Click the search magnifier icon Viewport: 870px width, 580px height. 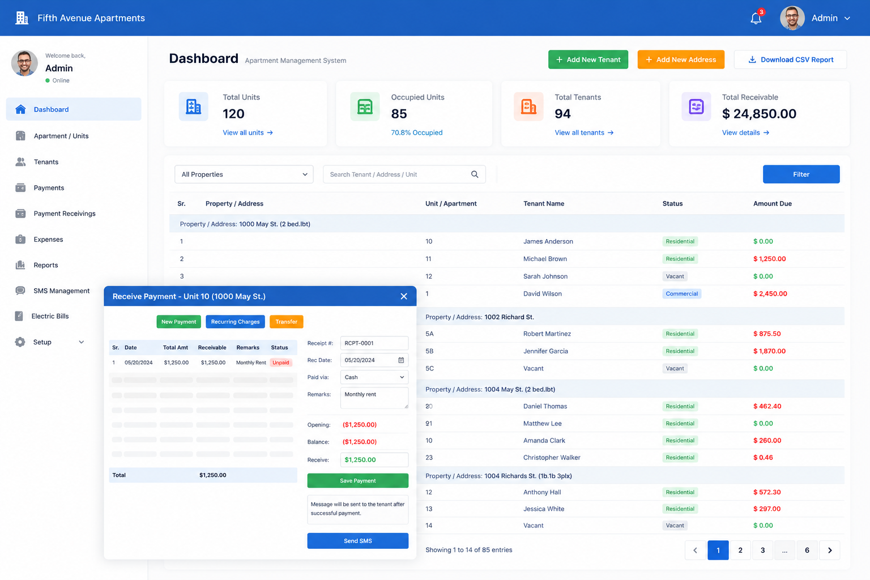click(x=475, y=174)
